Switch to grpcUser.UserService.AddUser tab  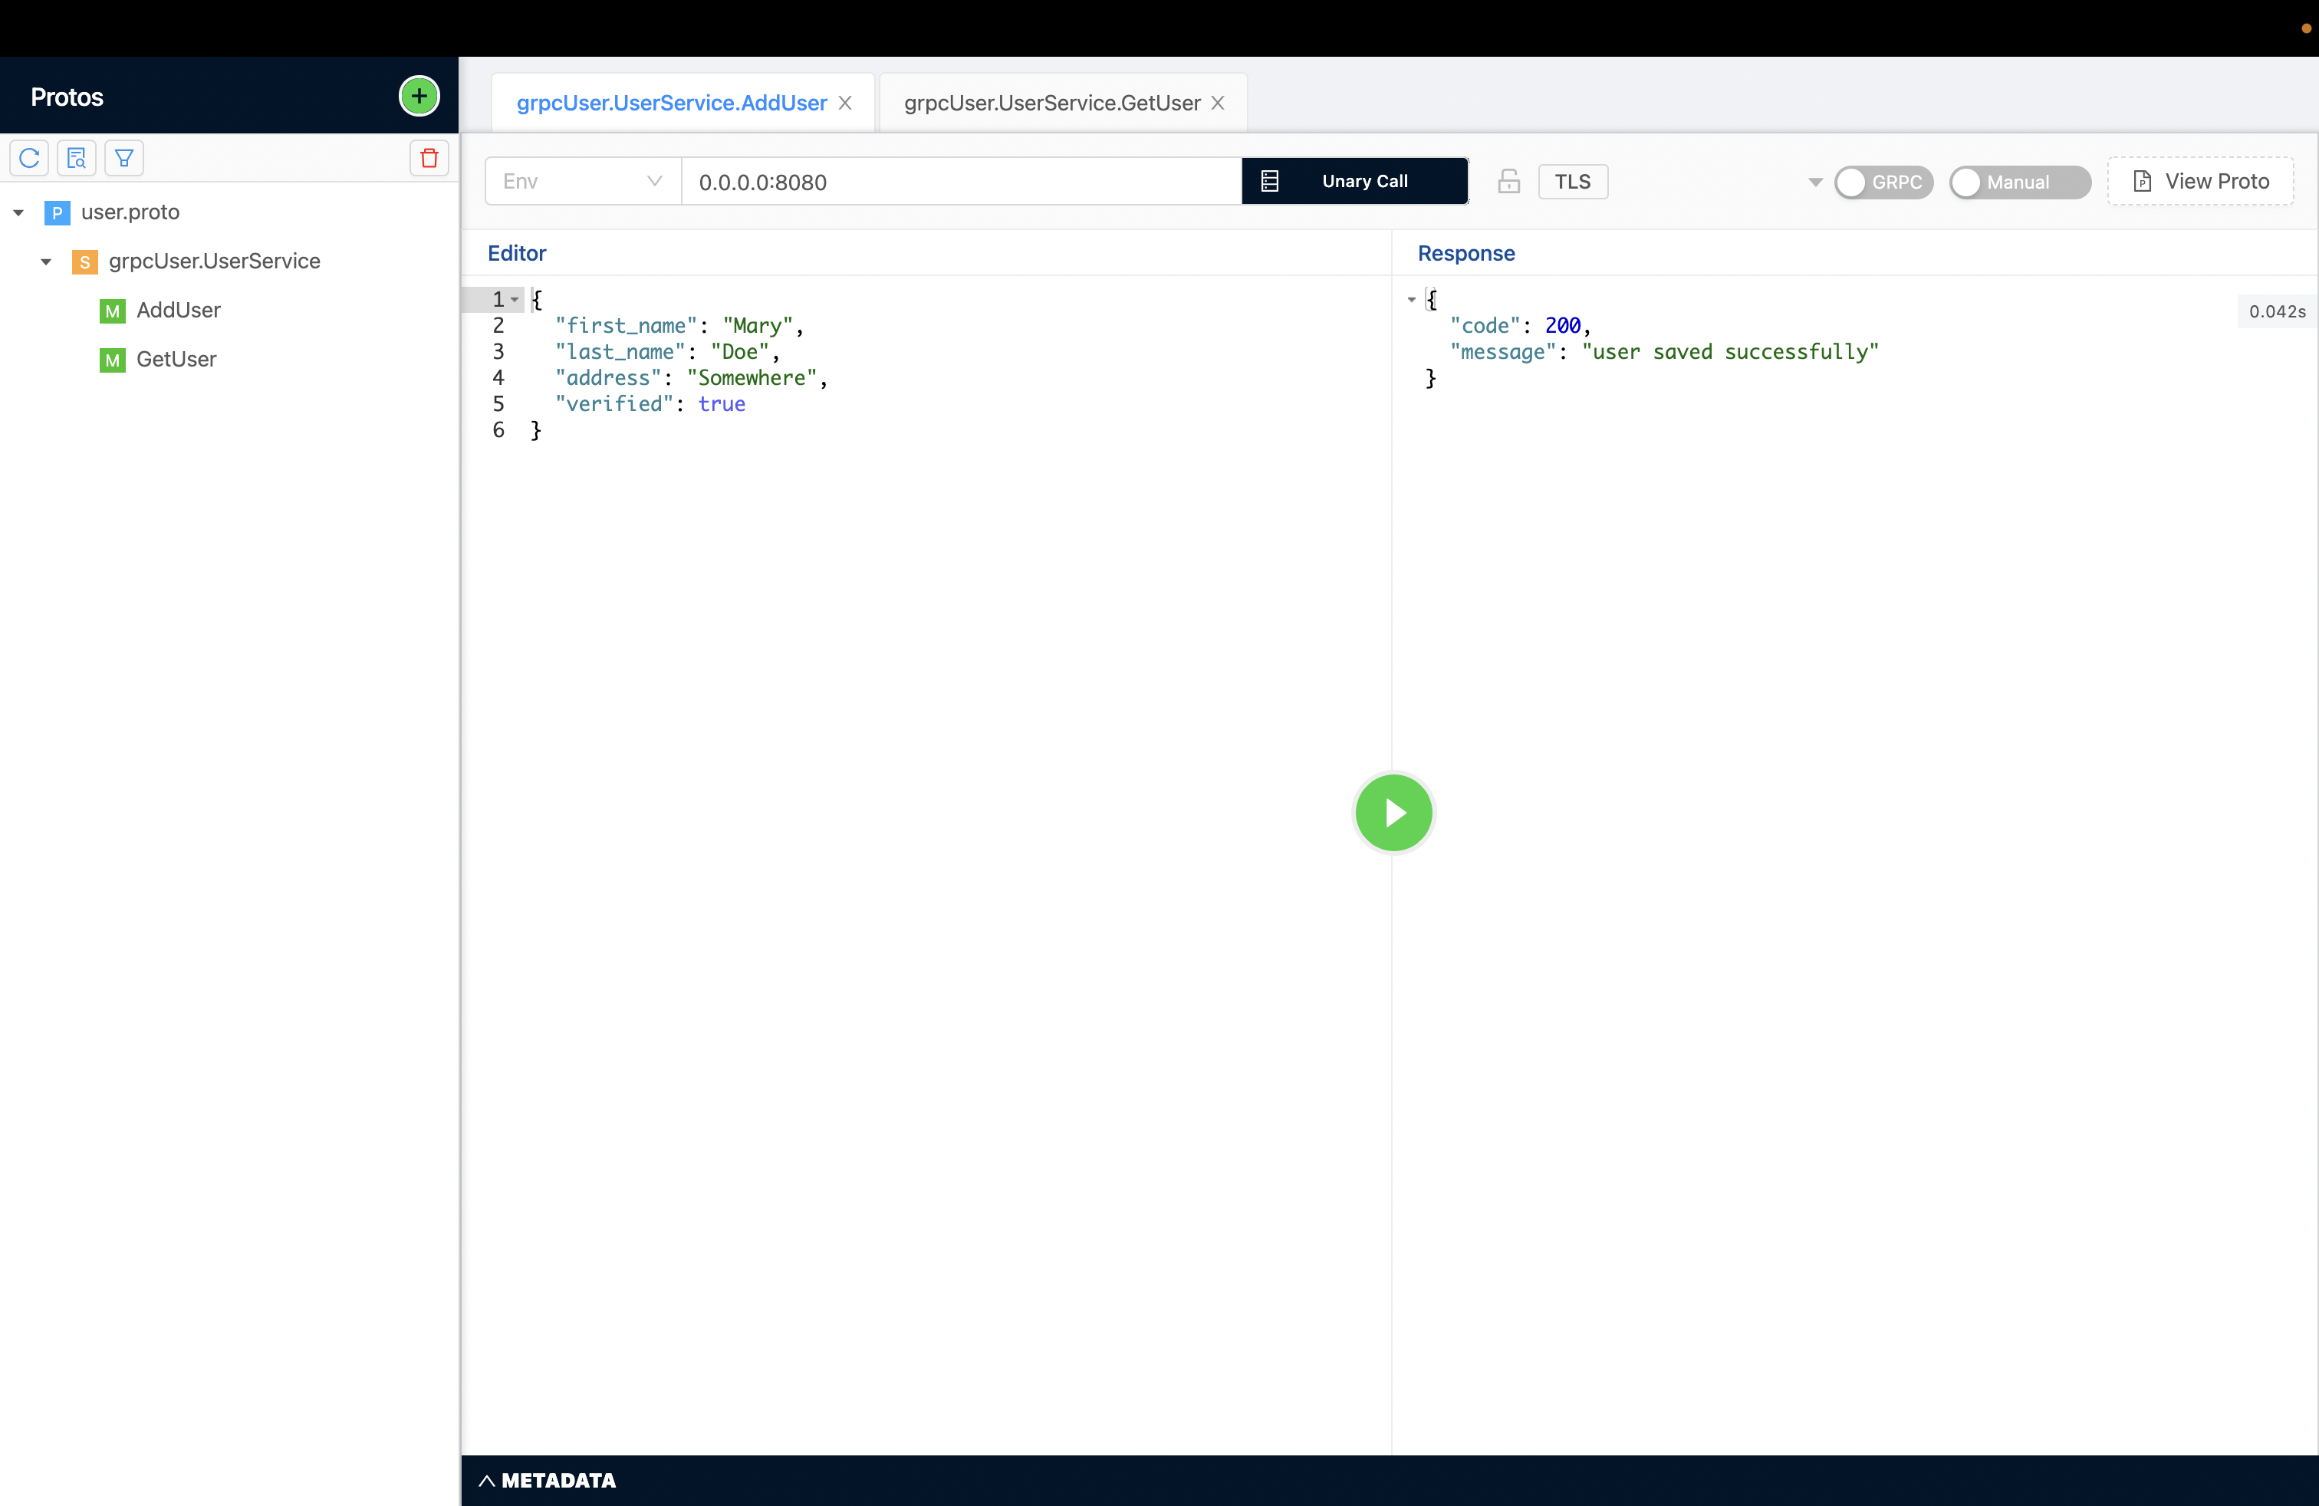click(x=673, y=101)
